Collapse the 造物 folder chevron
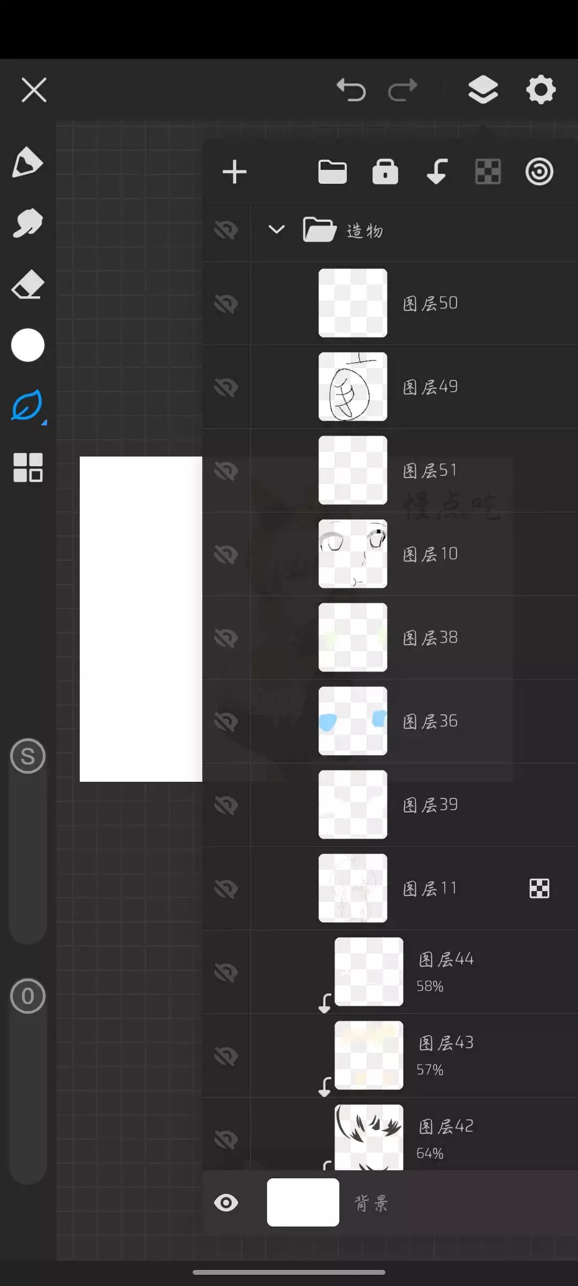578x1286 pixels. 276,230
